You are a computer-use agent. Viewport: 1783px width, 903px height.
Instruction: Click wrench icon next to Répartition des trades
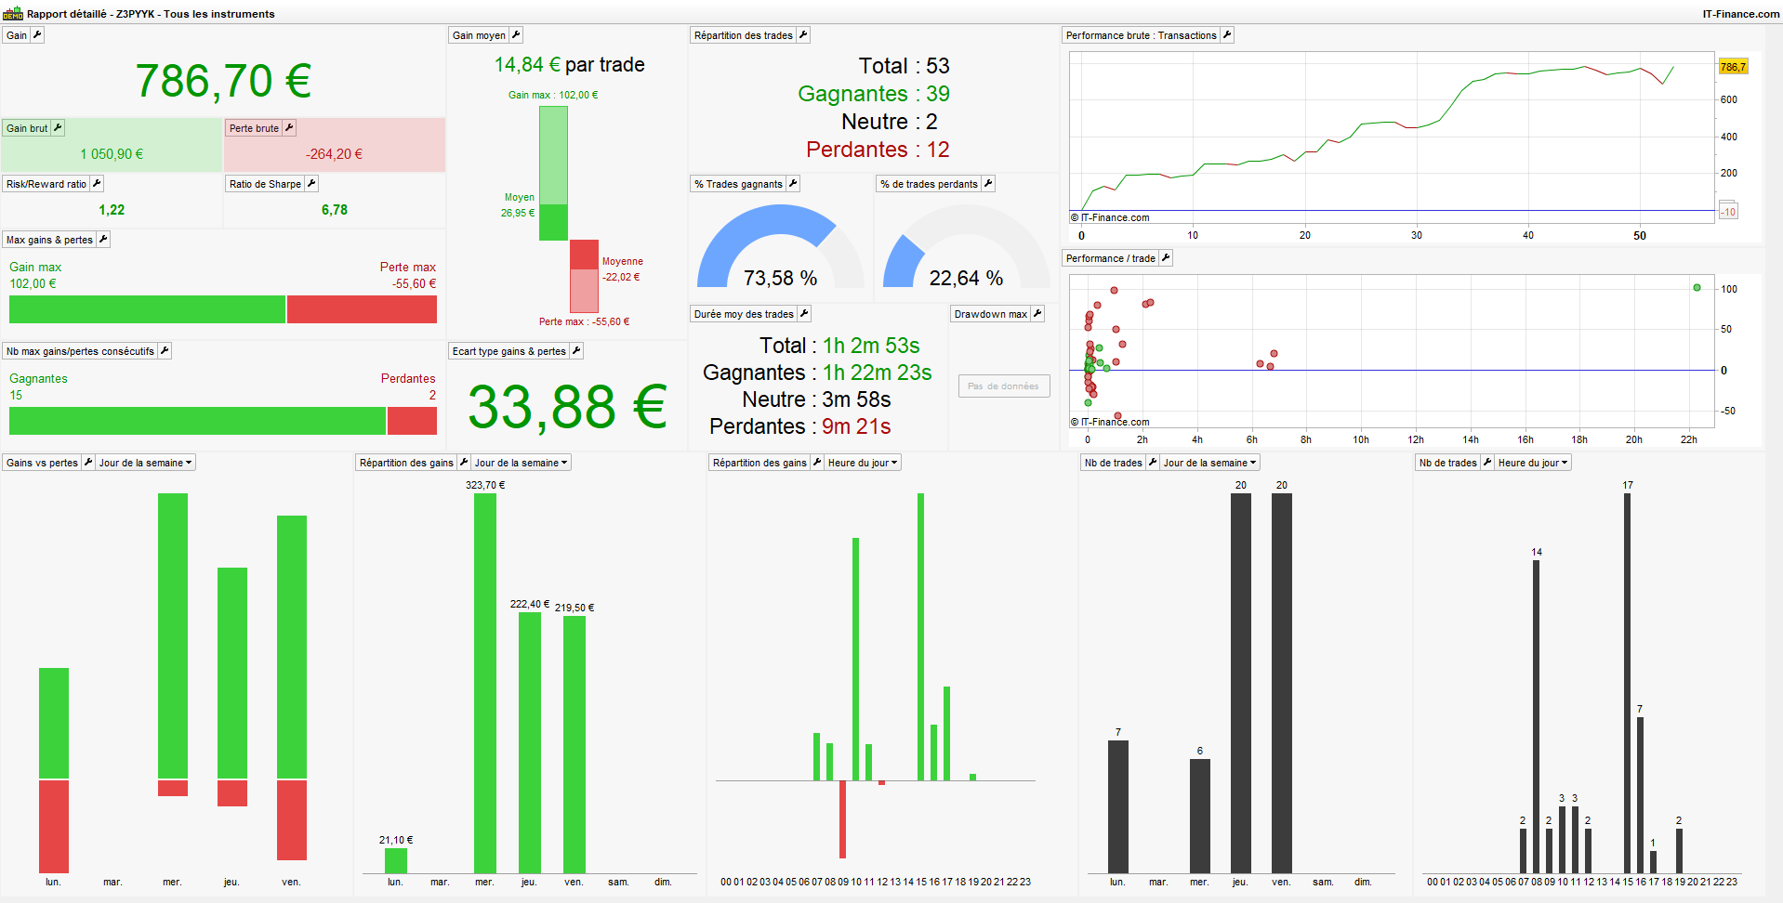point(803,35)
